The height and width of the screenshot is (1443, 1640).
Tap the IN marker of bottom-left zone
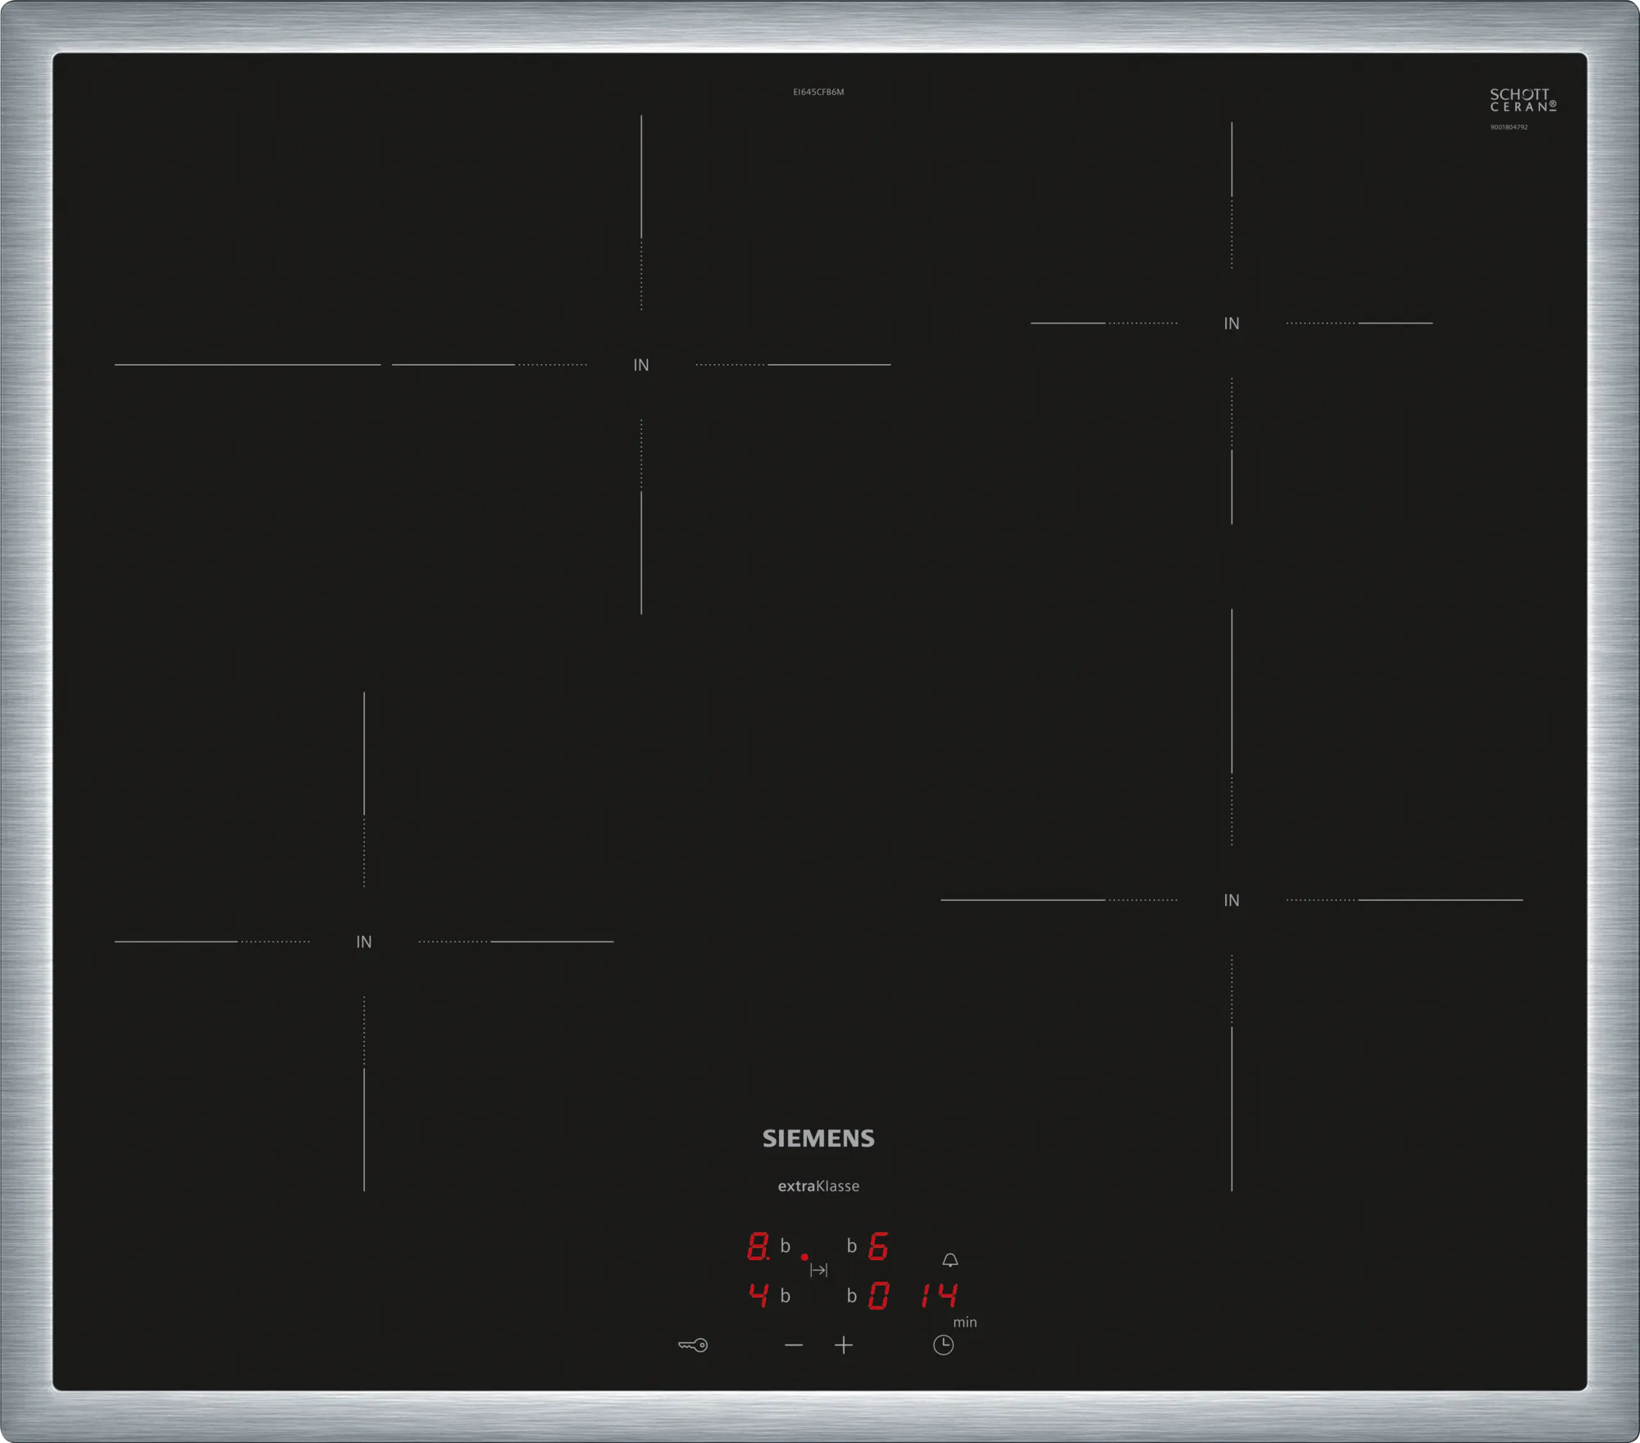(364, 942)
